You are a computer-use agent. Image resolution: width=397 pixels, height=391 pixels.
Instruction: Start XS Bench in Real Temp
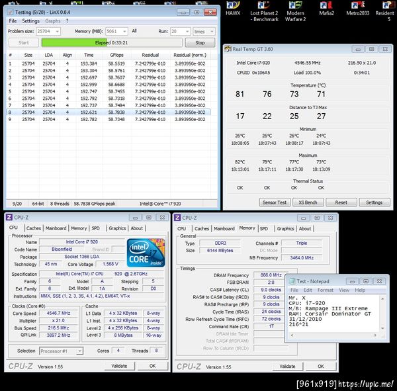click(x=308, y=202)
